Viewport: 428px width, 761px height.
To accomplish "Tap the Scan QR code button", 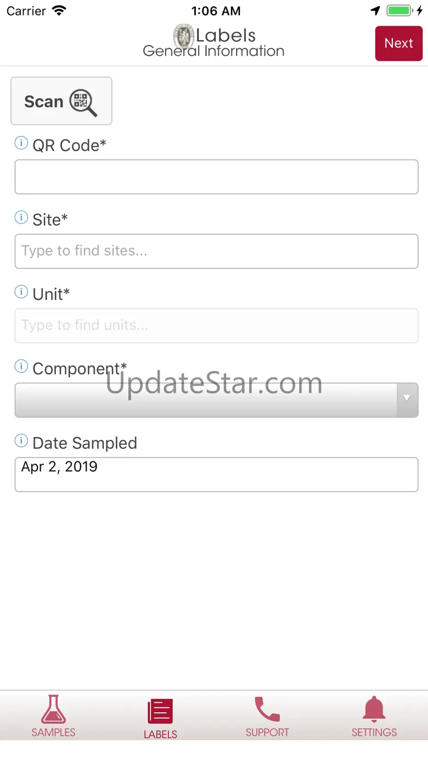I will tap(61, 101).
